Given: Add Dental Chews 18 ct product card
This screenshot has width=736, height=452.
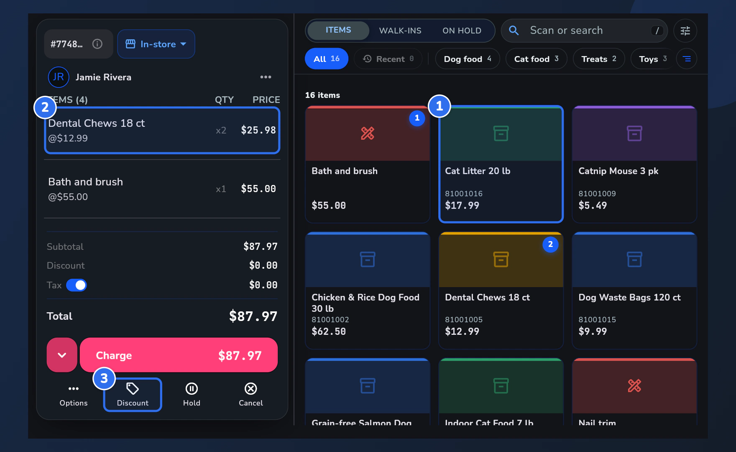Looking at the screenshot, I should pos(501,290).
